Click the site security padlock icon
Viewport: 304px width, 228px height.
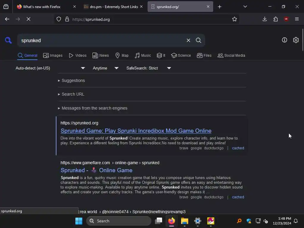pyautogui.click(x=67, y=19)
